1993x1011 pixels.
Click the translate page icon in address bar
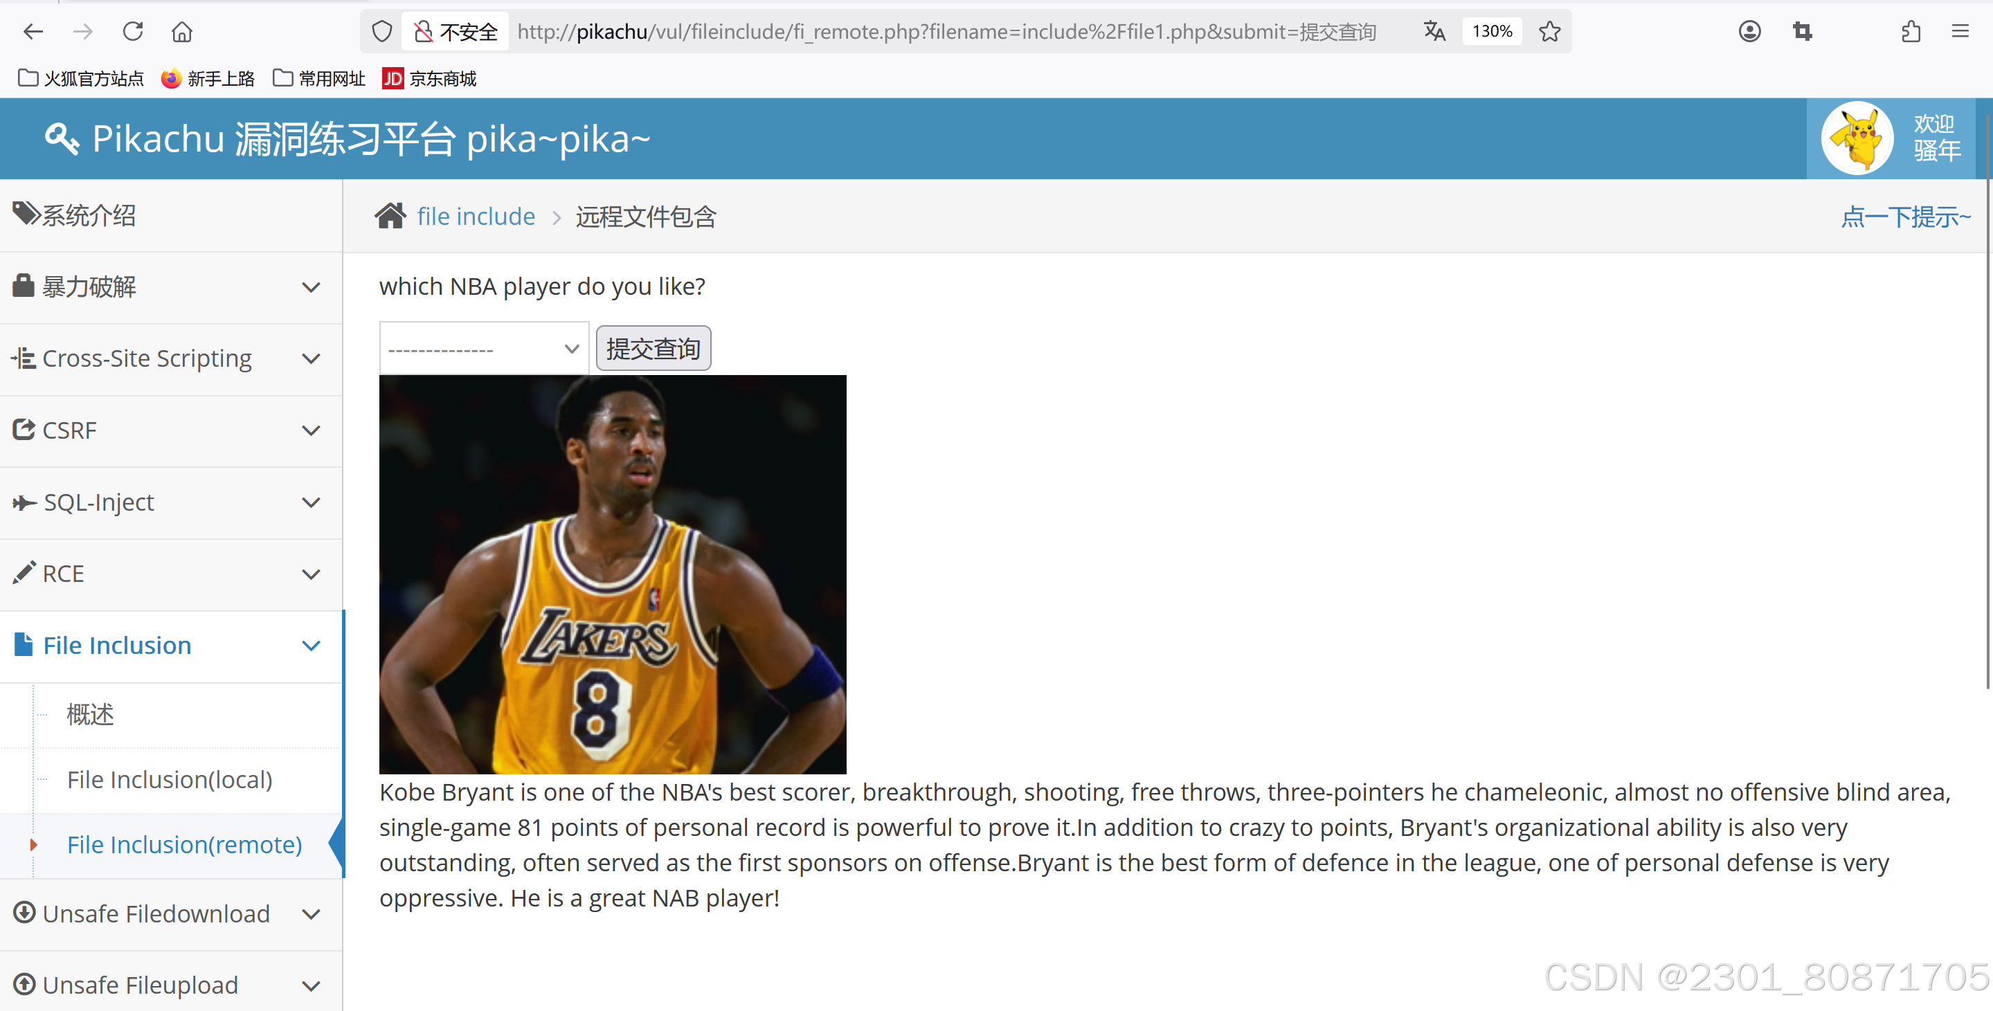[1434, 32]
